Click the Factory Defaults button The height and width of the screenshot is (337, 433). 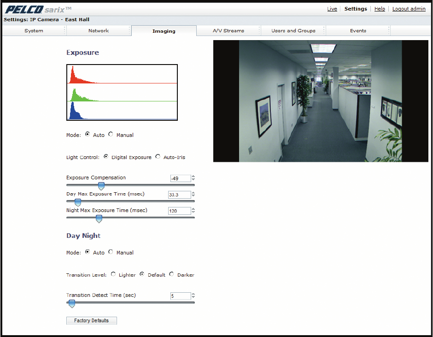(x=91, y=320)
